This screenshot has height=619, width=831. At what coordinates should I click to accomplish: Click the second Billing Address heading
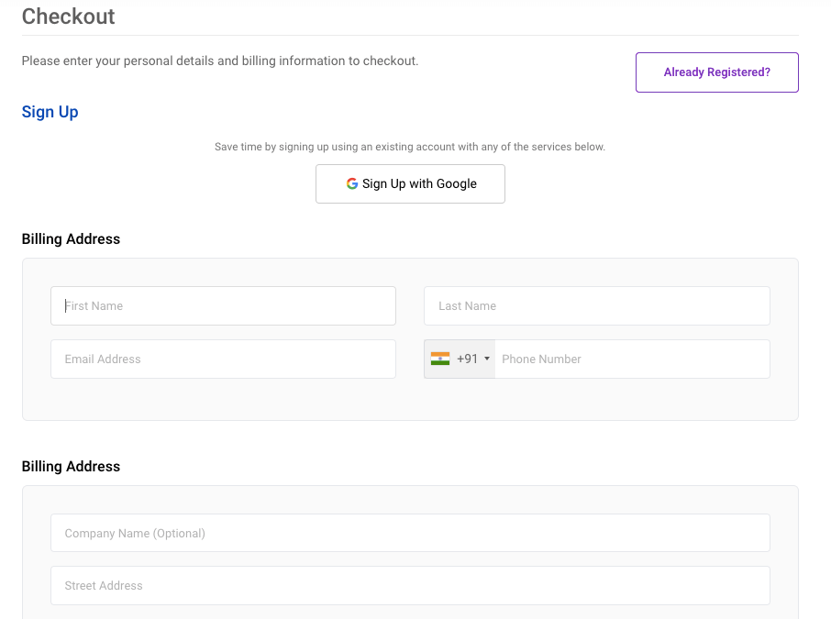click(71, 466)
